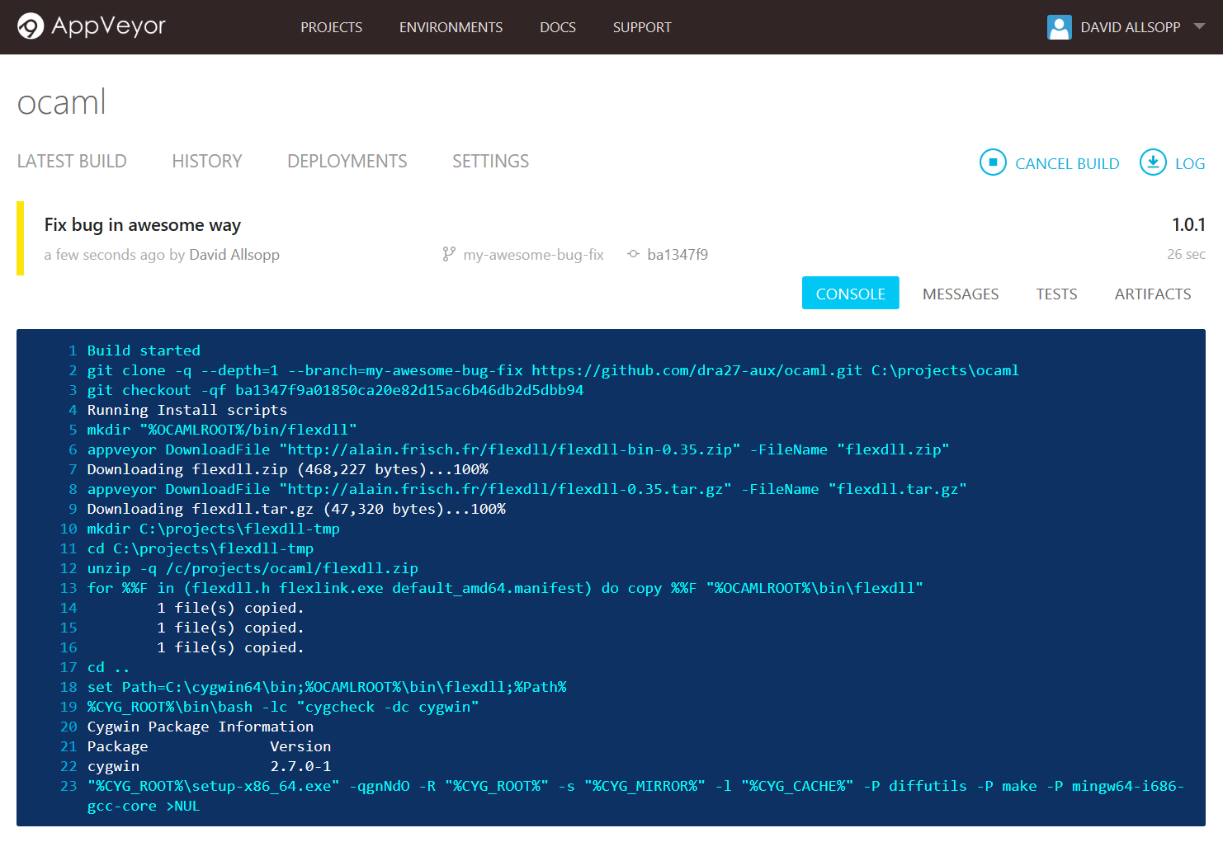Click the setup-x86_64.exe console line
The image size is (1223, 842).
coord(635,796)
